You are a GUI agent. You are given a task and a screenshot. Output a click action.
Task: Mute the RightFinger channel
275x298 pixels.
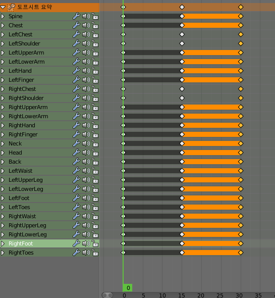coord(86,134)
